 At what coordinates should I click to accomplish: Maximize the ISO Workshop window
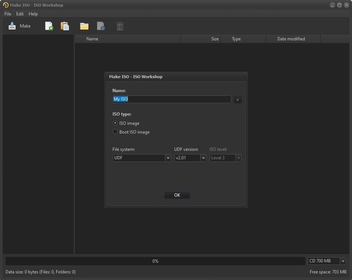[340, 5]
